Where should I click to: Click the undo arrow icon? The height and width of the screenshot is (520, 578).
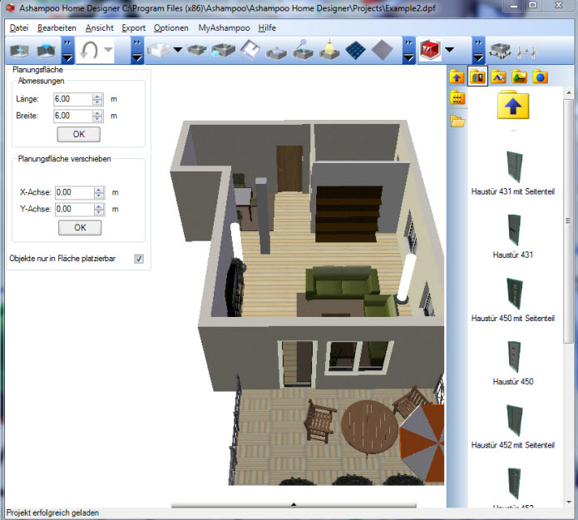[x=89, y=50]
